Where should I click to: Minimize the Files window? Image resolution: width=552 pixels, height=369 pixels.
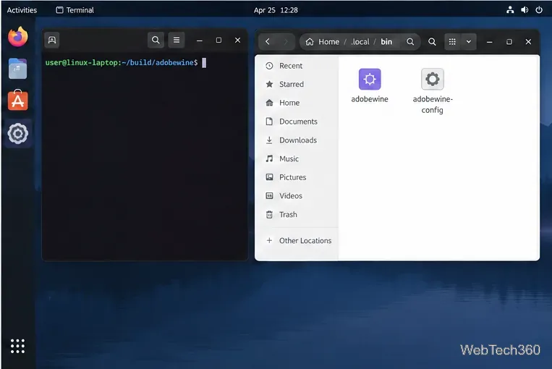(489, 42)
